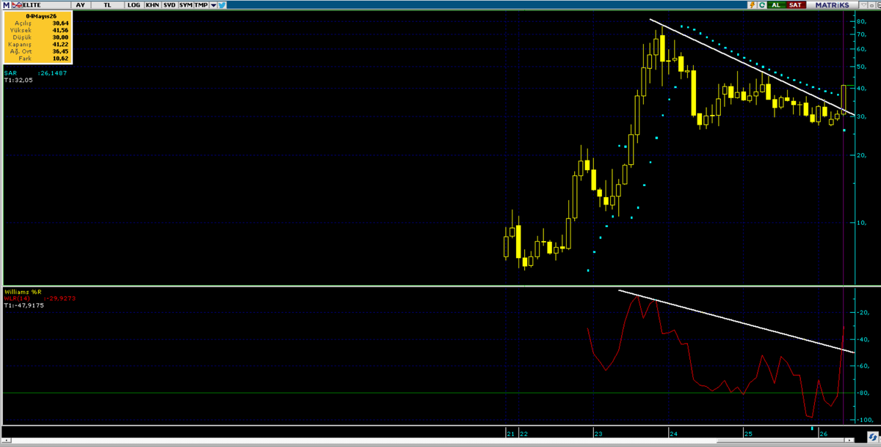Click the red SAT sell button

(796, 5)
